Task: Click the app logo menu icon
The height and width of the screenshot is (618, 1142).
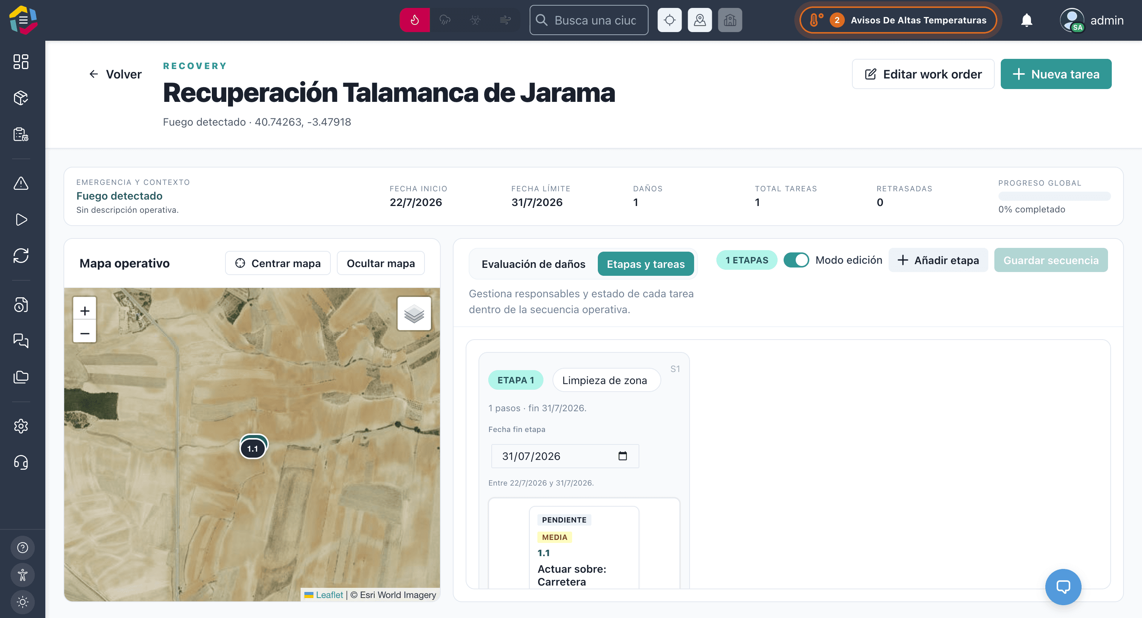Action: (x=23, y=20)
